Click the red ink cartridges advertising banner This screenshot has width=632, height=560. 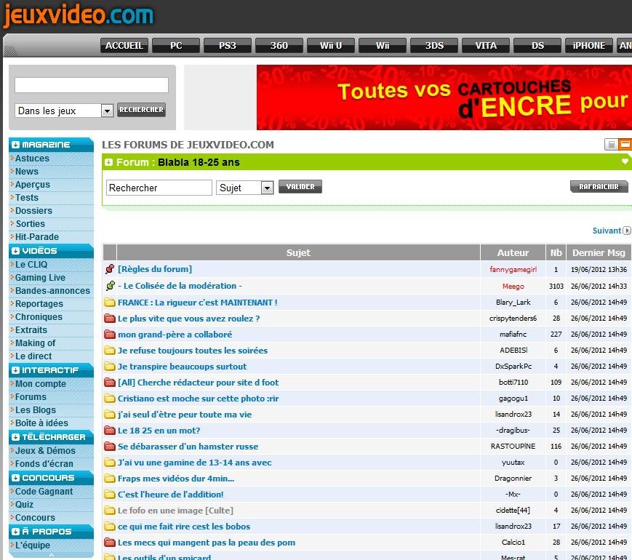click(444, 97)
